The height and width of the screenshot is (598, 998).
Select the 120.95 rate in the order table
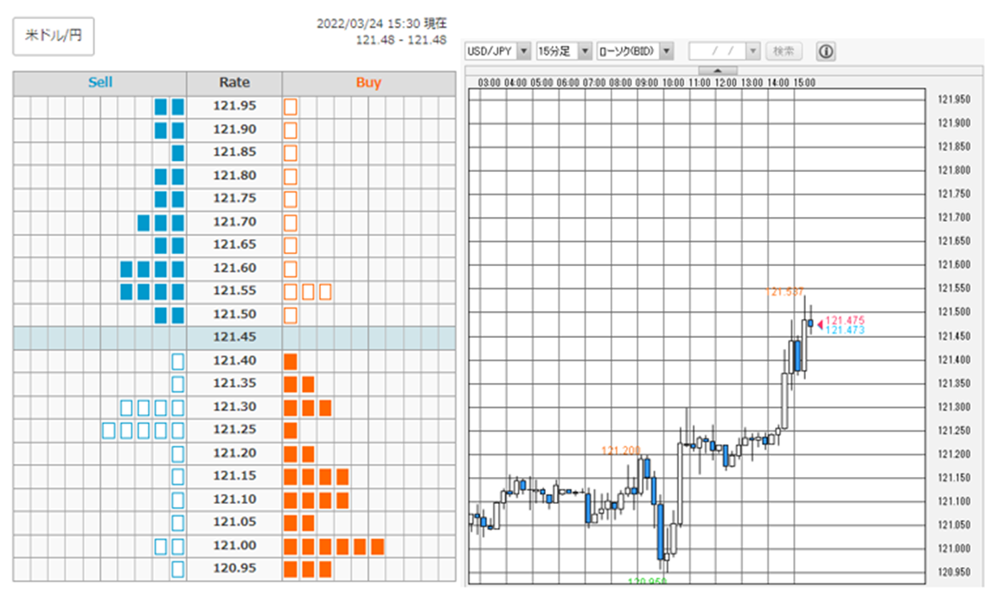234,568
